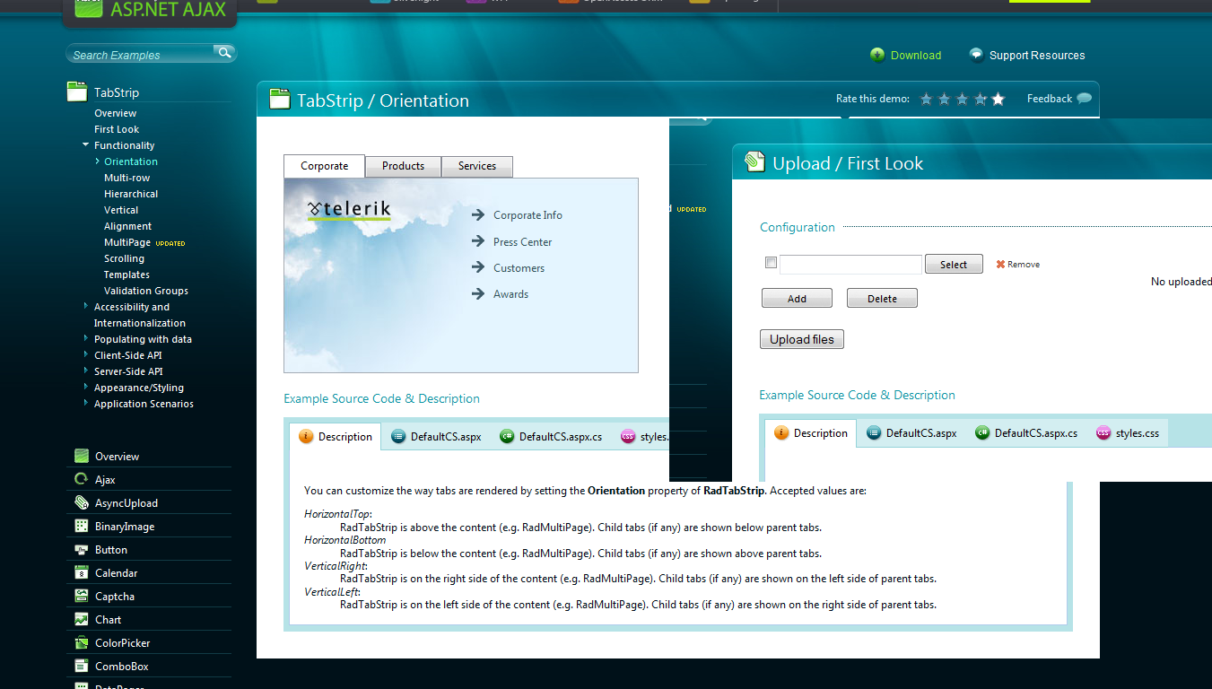This screenshot has height=689, width=1212.
Task: Click the arrow icon beside Corporate Info
Action: tap(478, 214)
